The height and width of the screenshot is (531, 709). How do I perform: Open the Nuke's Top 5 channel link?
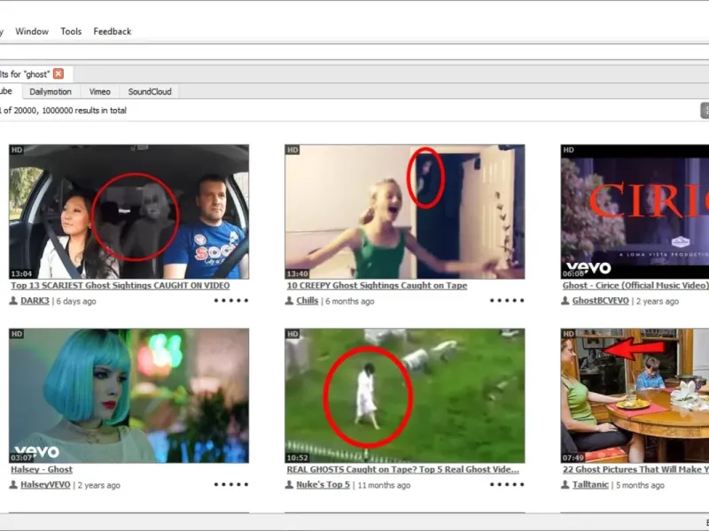click(323, 485)
